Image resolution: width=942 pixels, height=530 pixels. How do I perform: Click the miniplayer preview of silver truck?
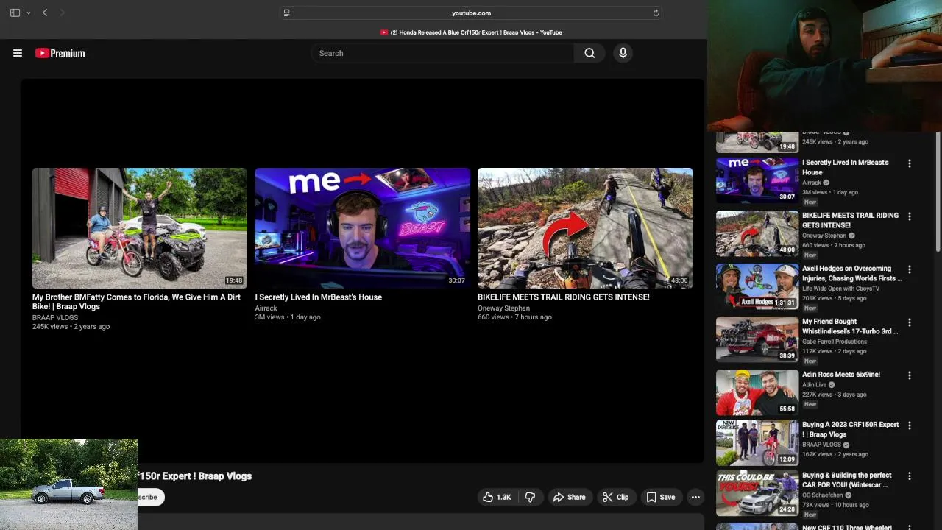68,484
